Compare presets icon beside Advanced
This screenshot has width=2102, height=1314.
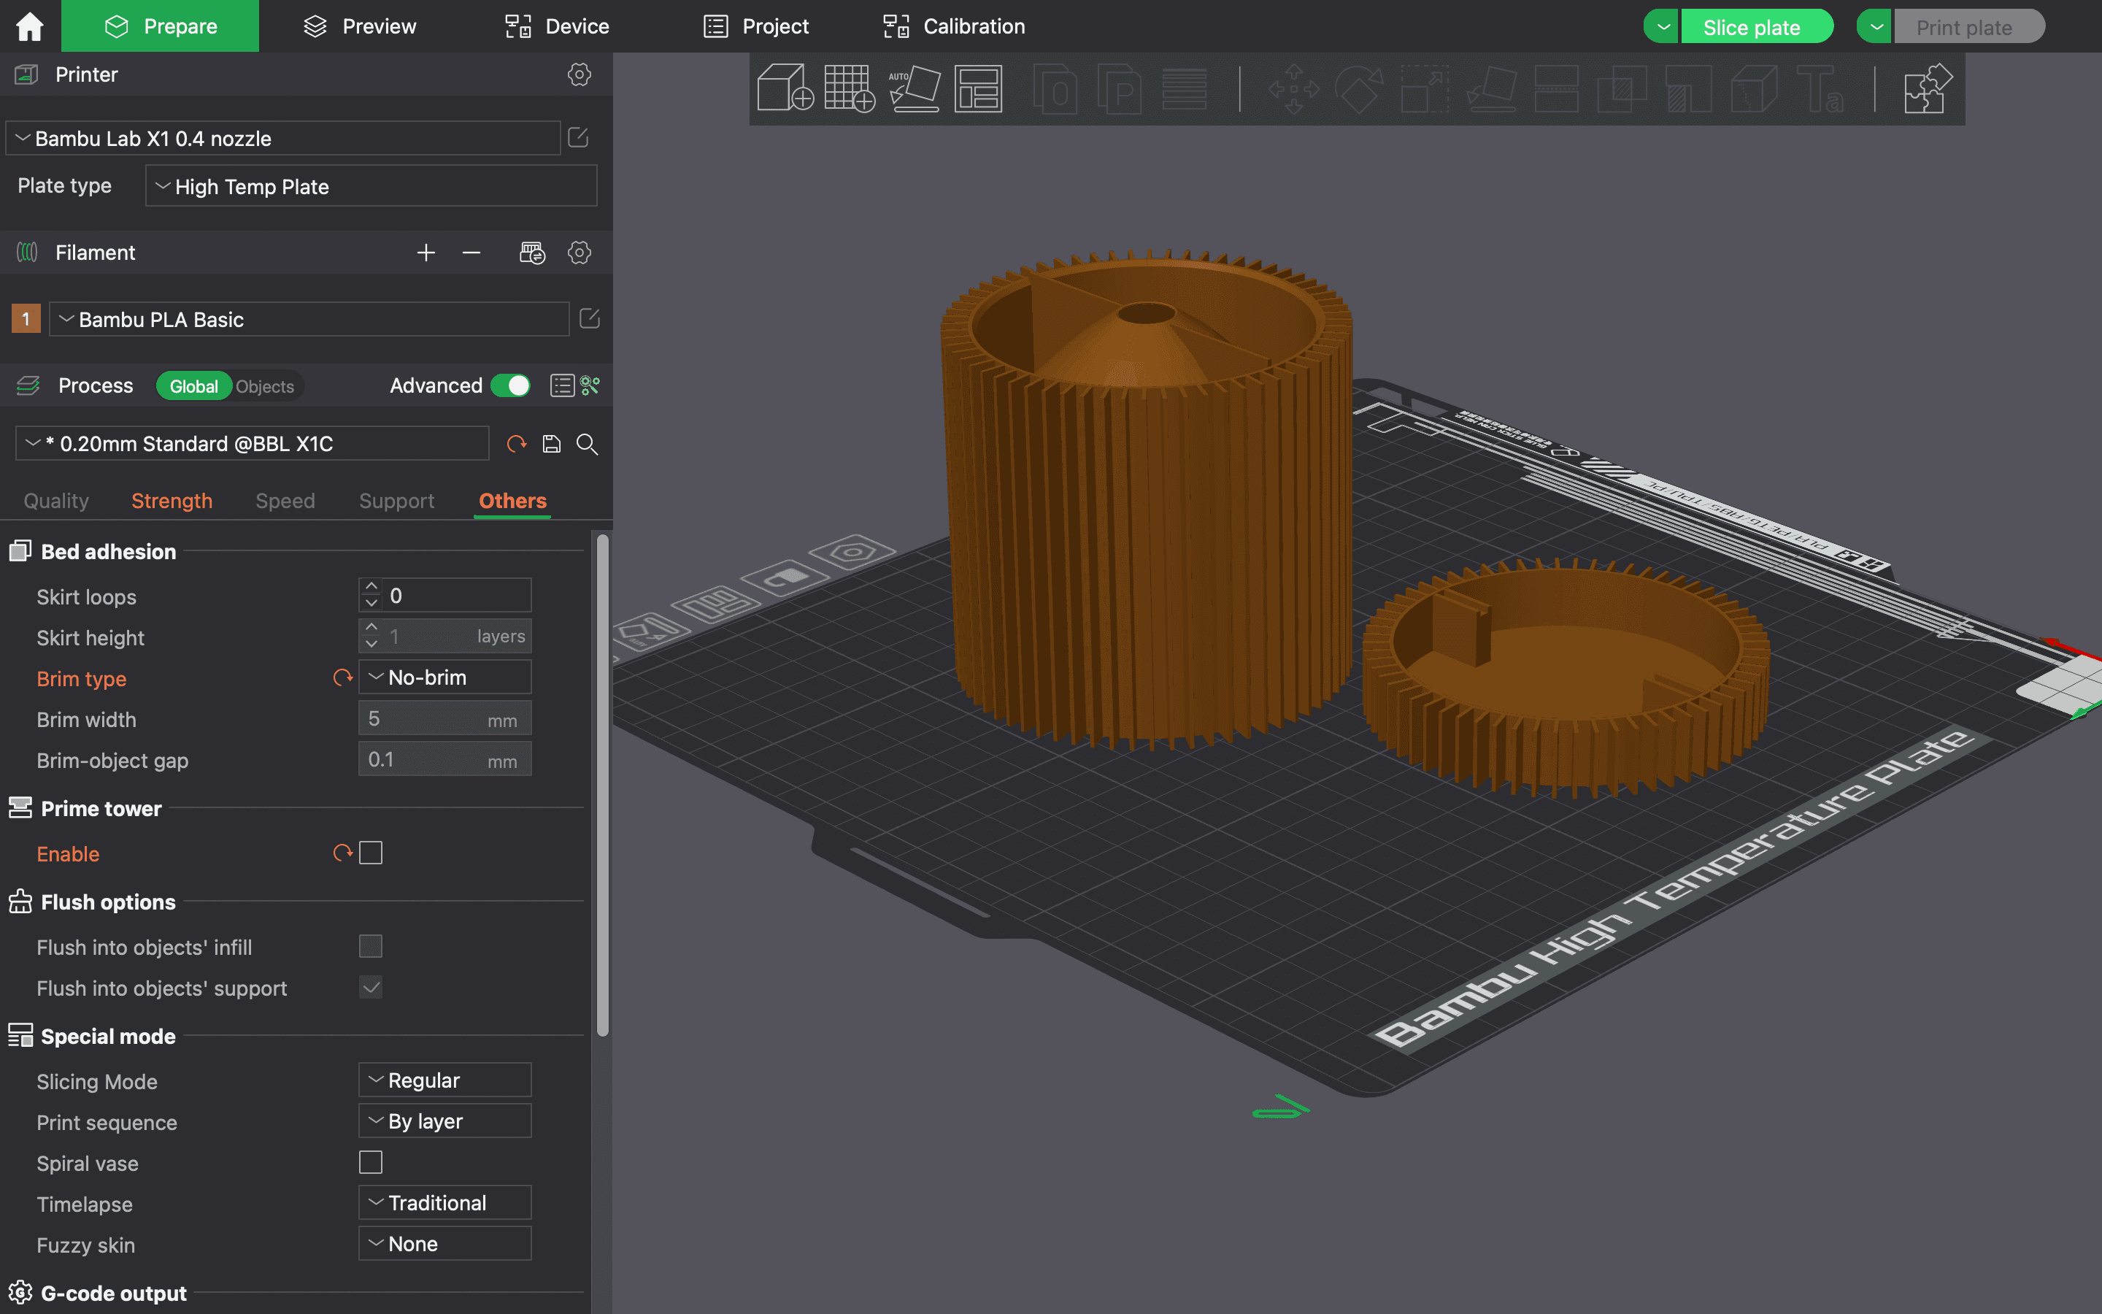coord(590,385)
